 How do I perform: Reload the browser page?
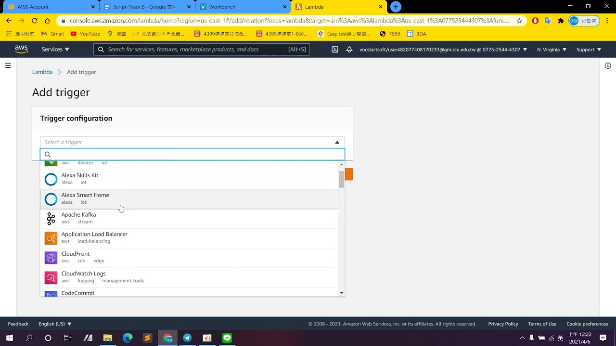pyautogui.click(x=34, y=21)
